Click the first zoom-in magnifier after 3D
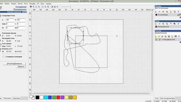Screen dimensions: 181x102 coord(33,7)
